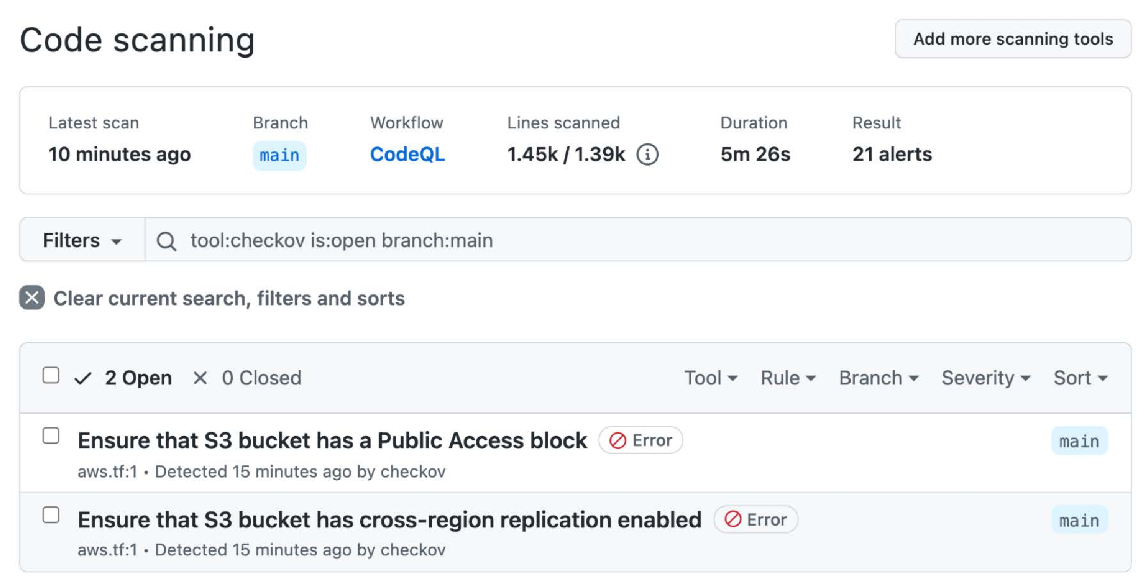
Task: Click the 21 alerts result text
Action: (892, 154)
